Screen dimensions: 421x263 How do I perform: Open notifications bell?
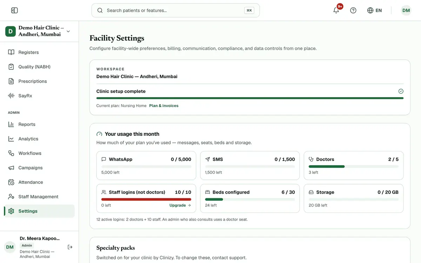336,11
